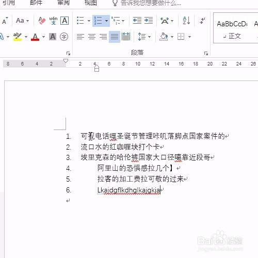Apply borders to paragraph
Image resolution: width=258 pixels, height=258 pixels.
[181, 37]
